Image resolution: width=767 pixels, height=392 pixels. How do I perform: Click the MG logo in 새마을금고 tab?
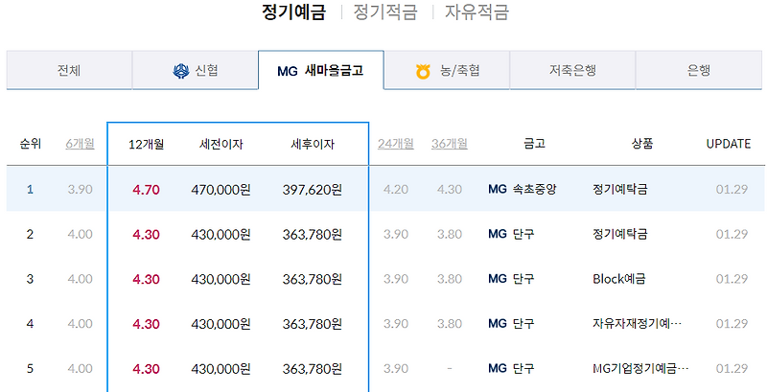(x=287, y=71)
